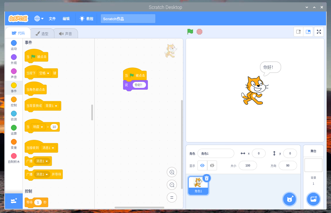The image size is (331, 213).
Task: Open the 文件 menu
Action: pyautogui.click(x=52, y=19)
